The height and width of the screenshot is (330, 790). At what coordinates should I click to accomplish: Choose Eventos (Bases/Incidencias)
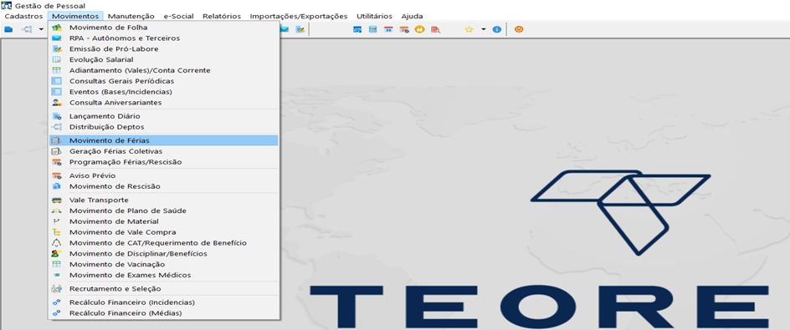click(x=163, y=92)
